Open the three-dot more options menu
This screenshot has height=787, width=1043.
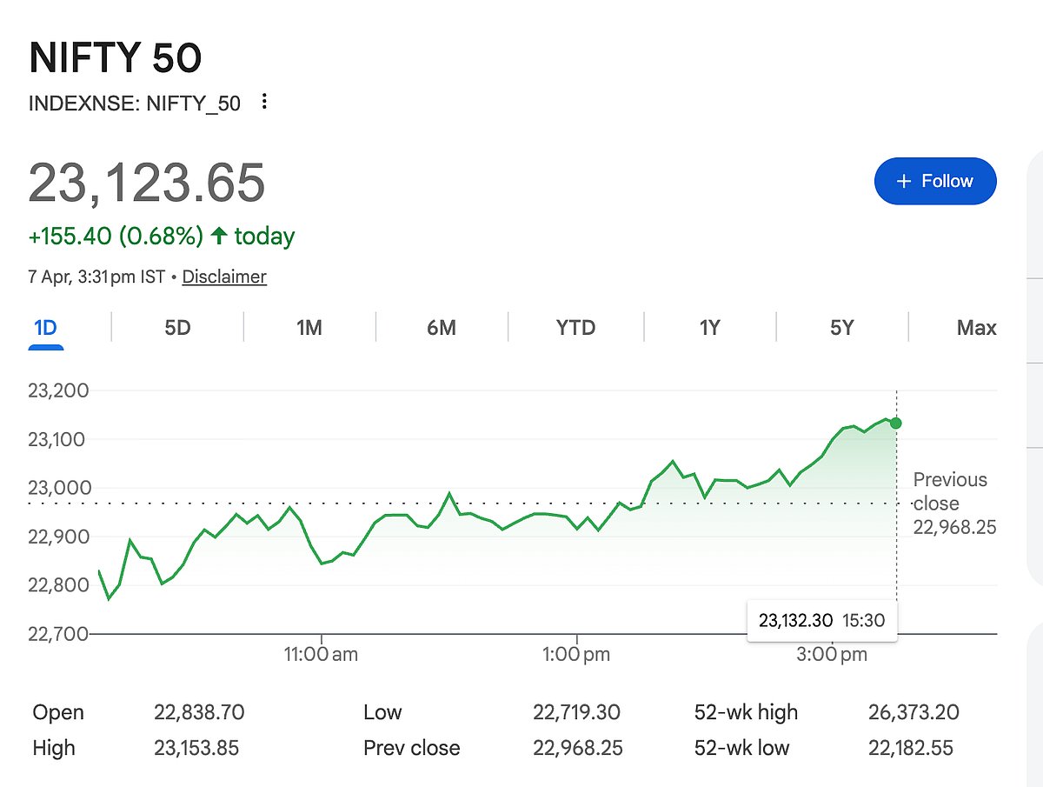coord(265,103)
